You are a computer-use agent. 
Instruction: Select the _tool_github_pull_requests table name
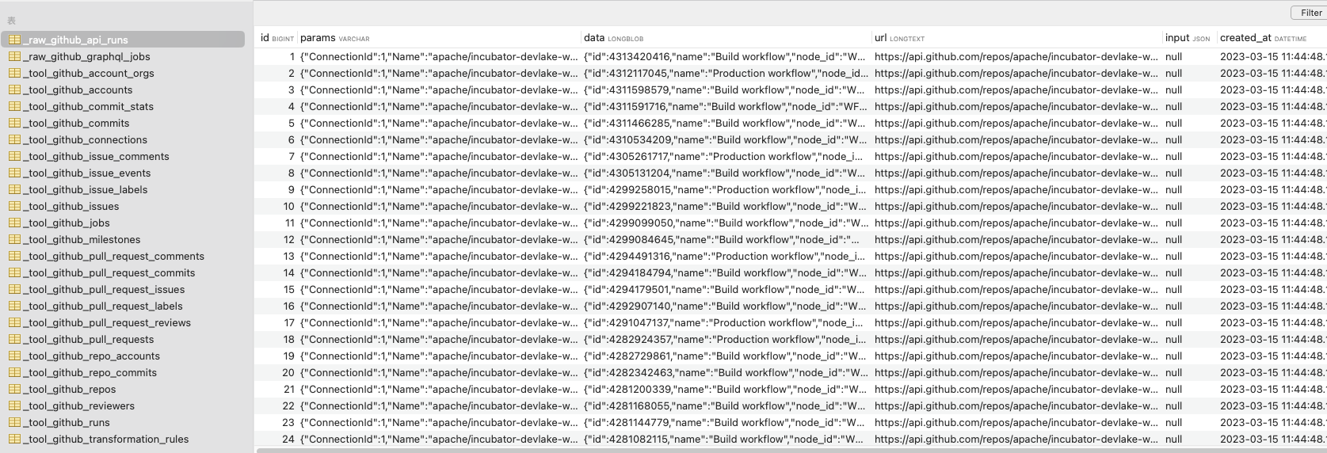89,339
